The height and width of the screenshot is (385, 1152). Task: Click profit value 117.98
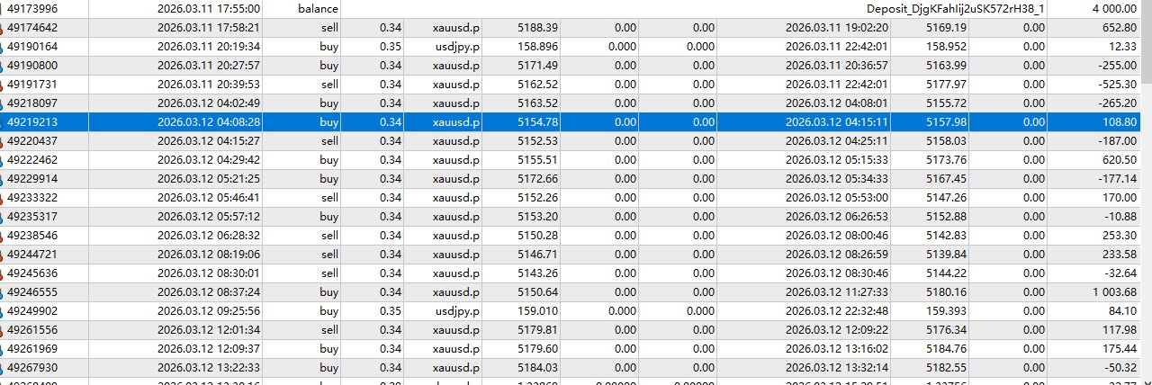tap(1119, 329)
